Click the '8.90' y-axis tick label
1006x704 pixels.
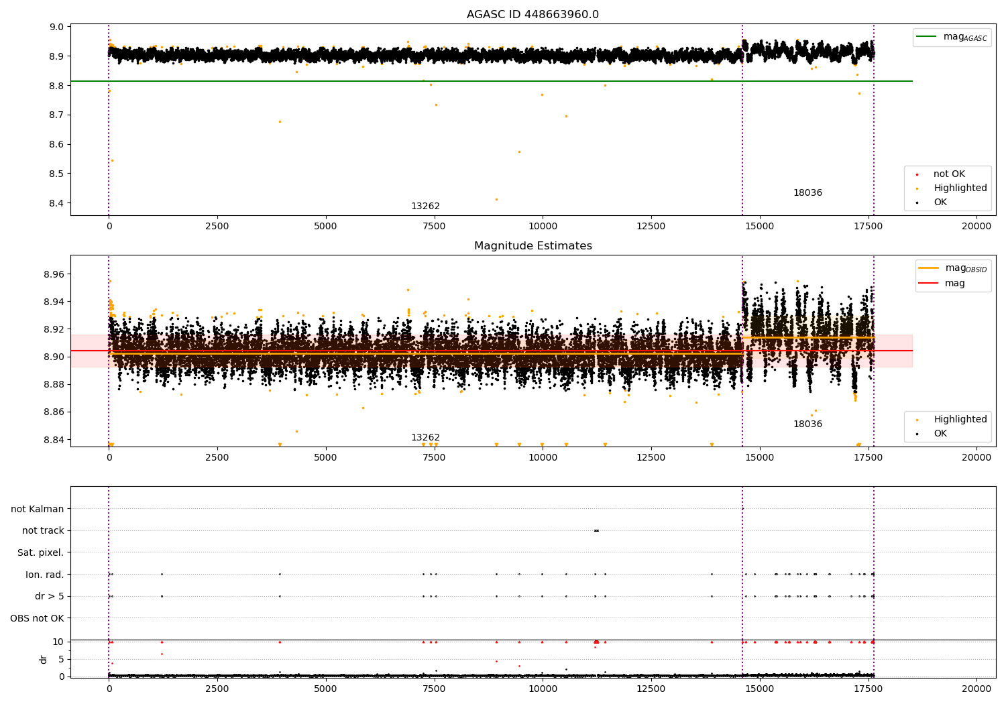(x=54, y=357)
